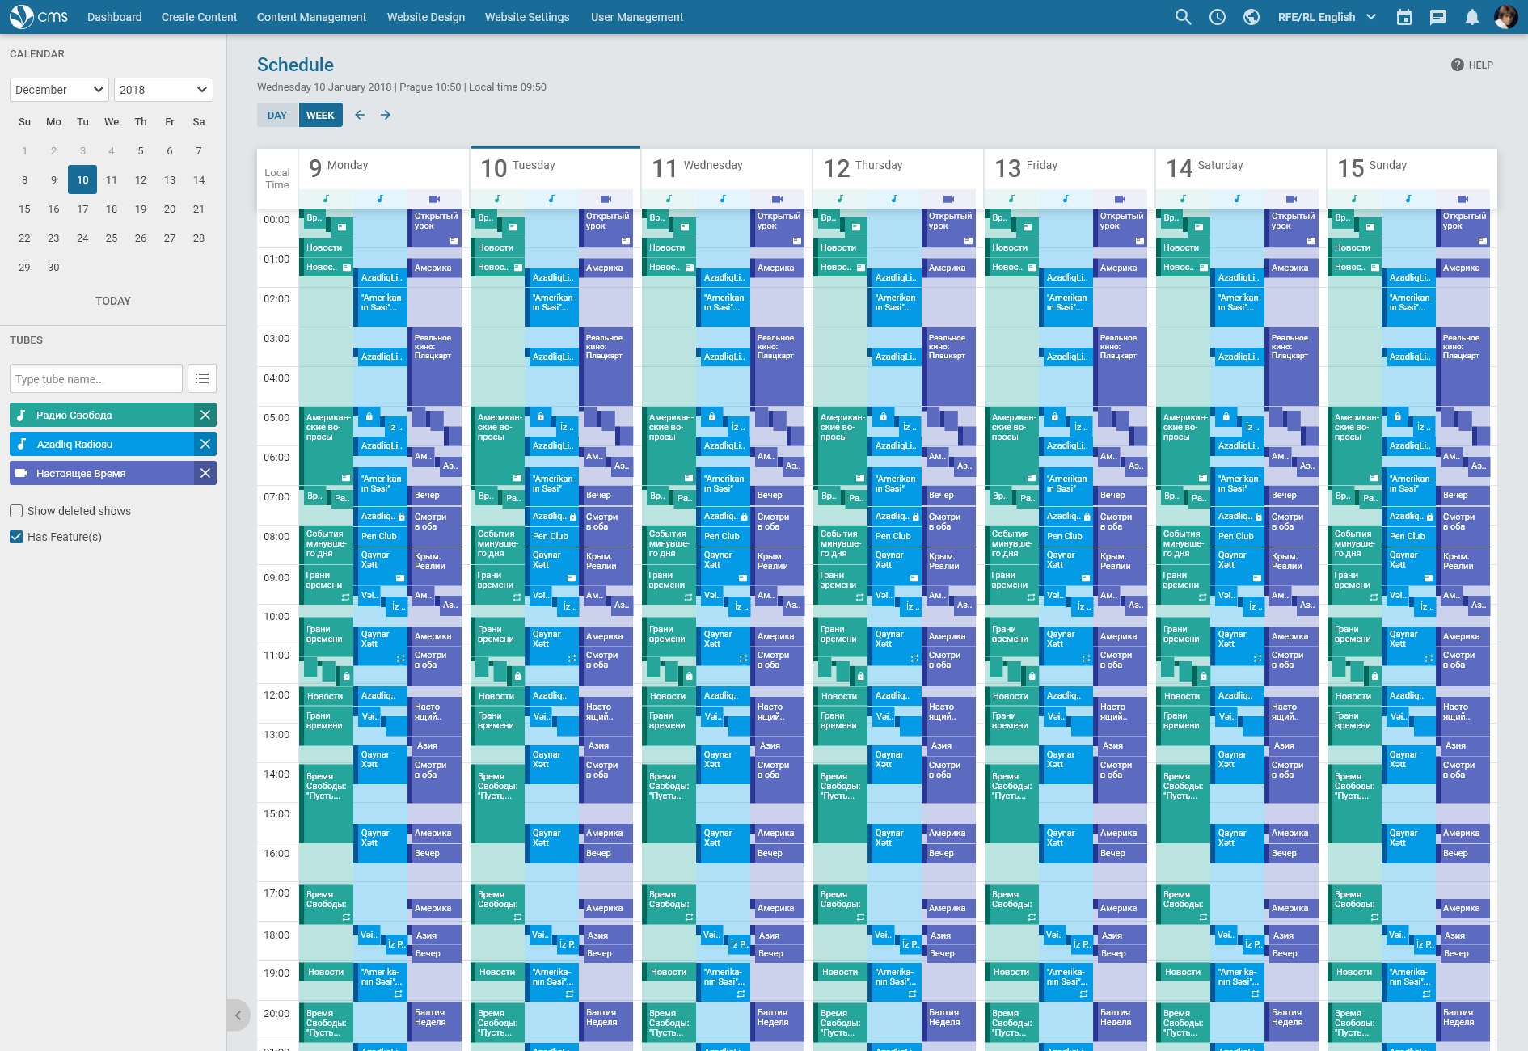Open the 2018 year dropdown
The width and height of the screenshot is (1528, 1051).
point(163,90)
